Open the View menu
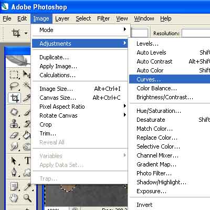This screenshot has height=210, width=210. [122, 18]
